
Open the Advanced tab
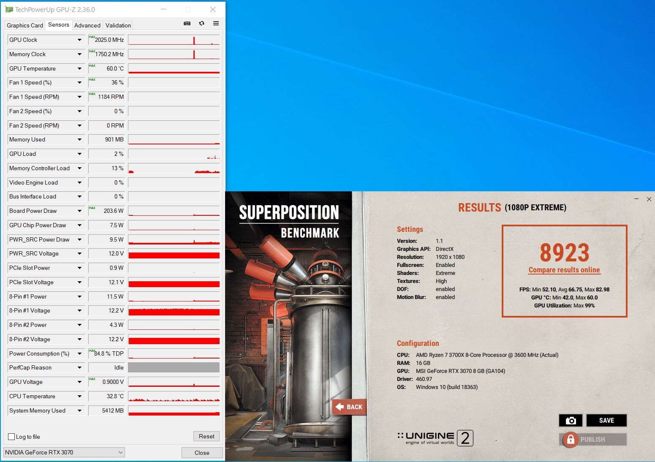coord(87,25)
